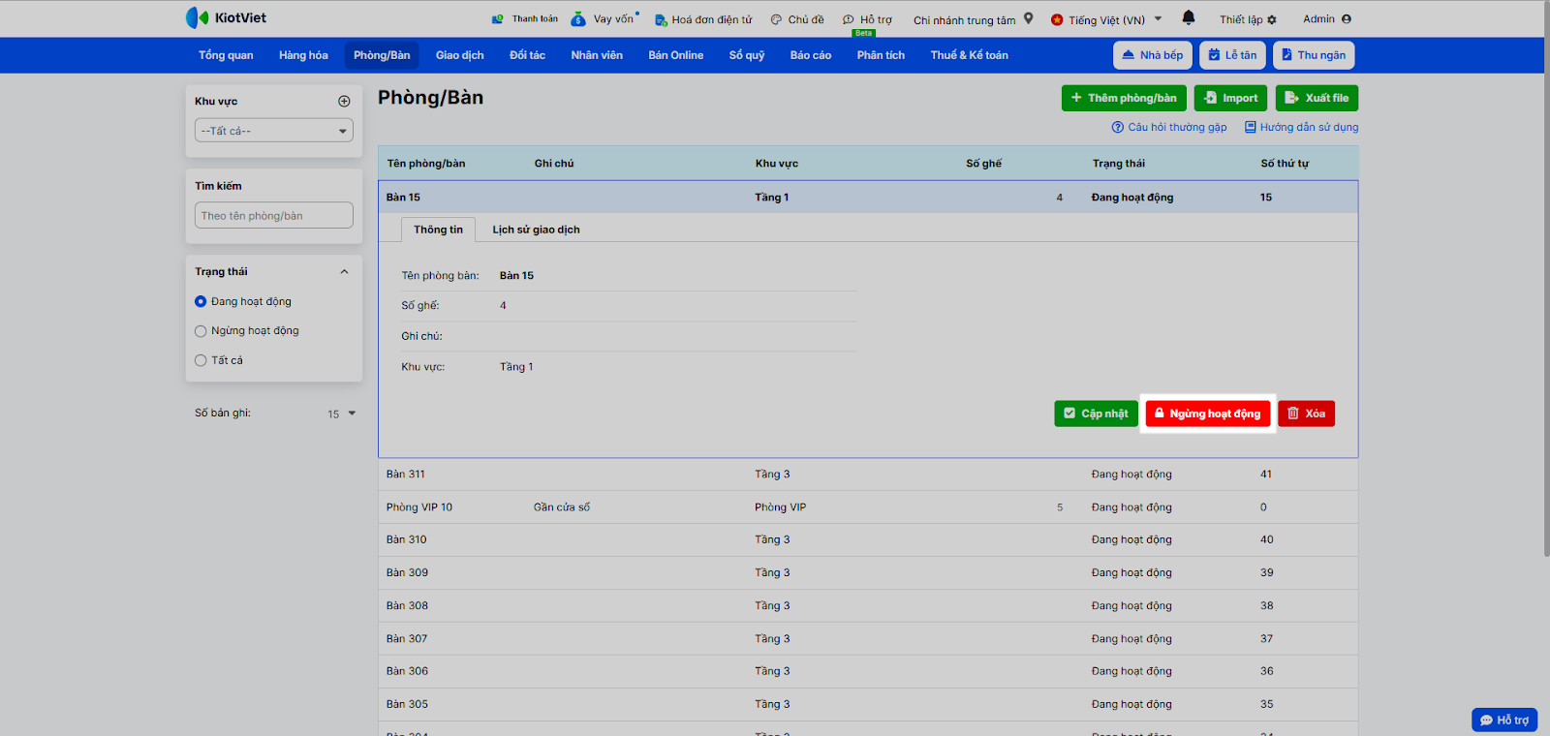The height and width of the screenshot is (736, 1550).
Task: Open the Giao dịch menu
Action: [x=459, y=55]
